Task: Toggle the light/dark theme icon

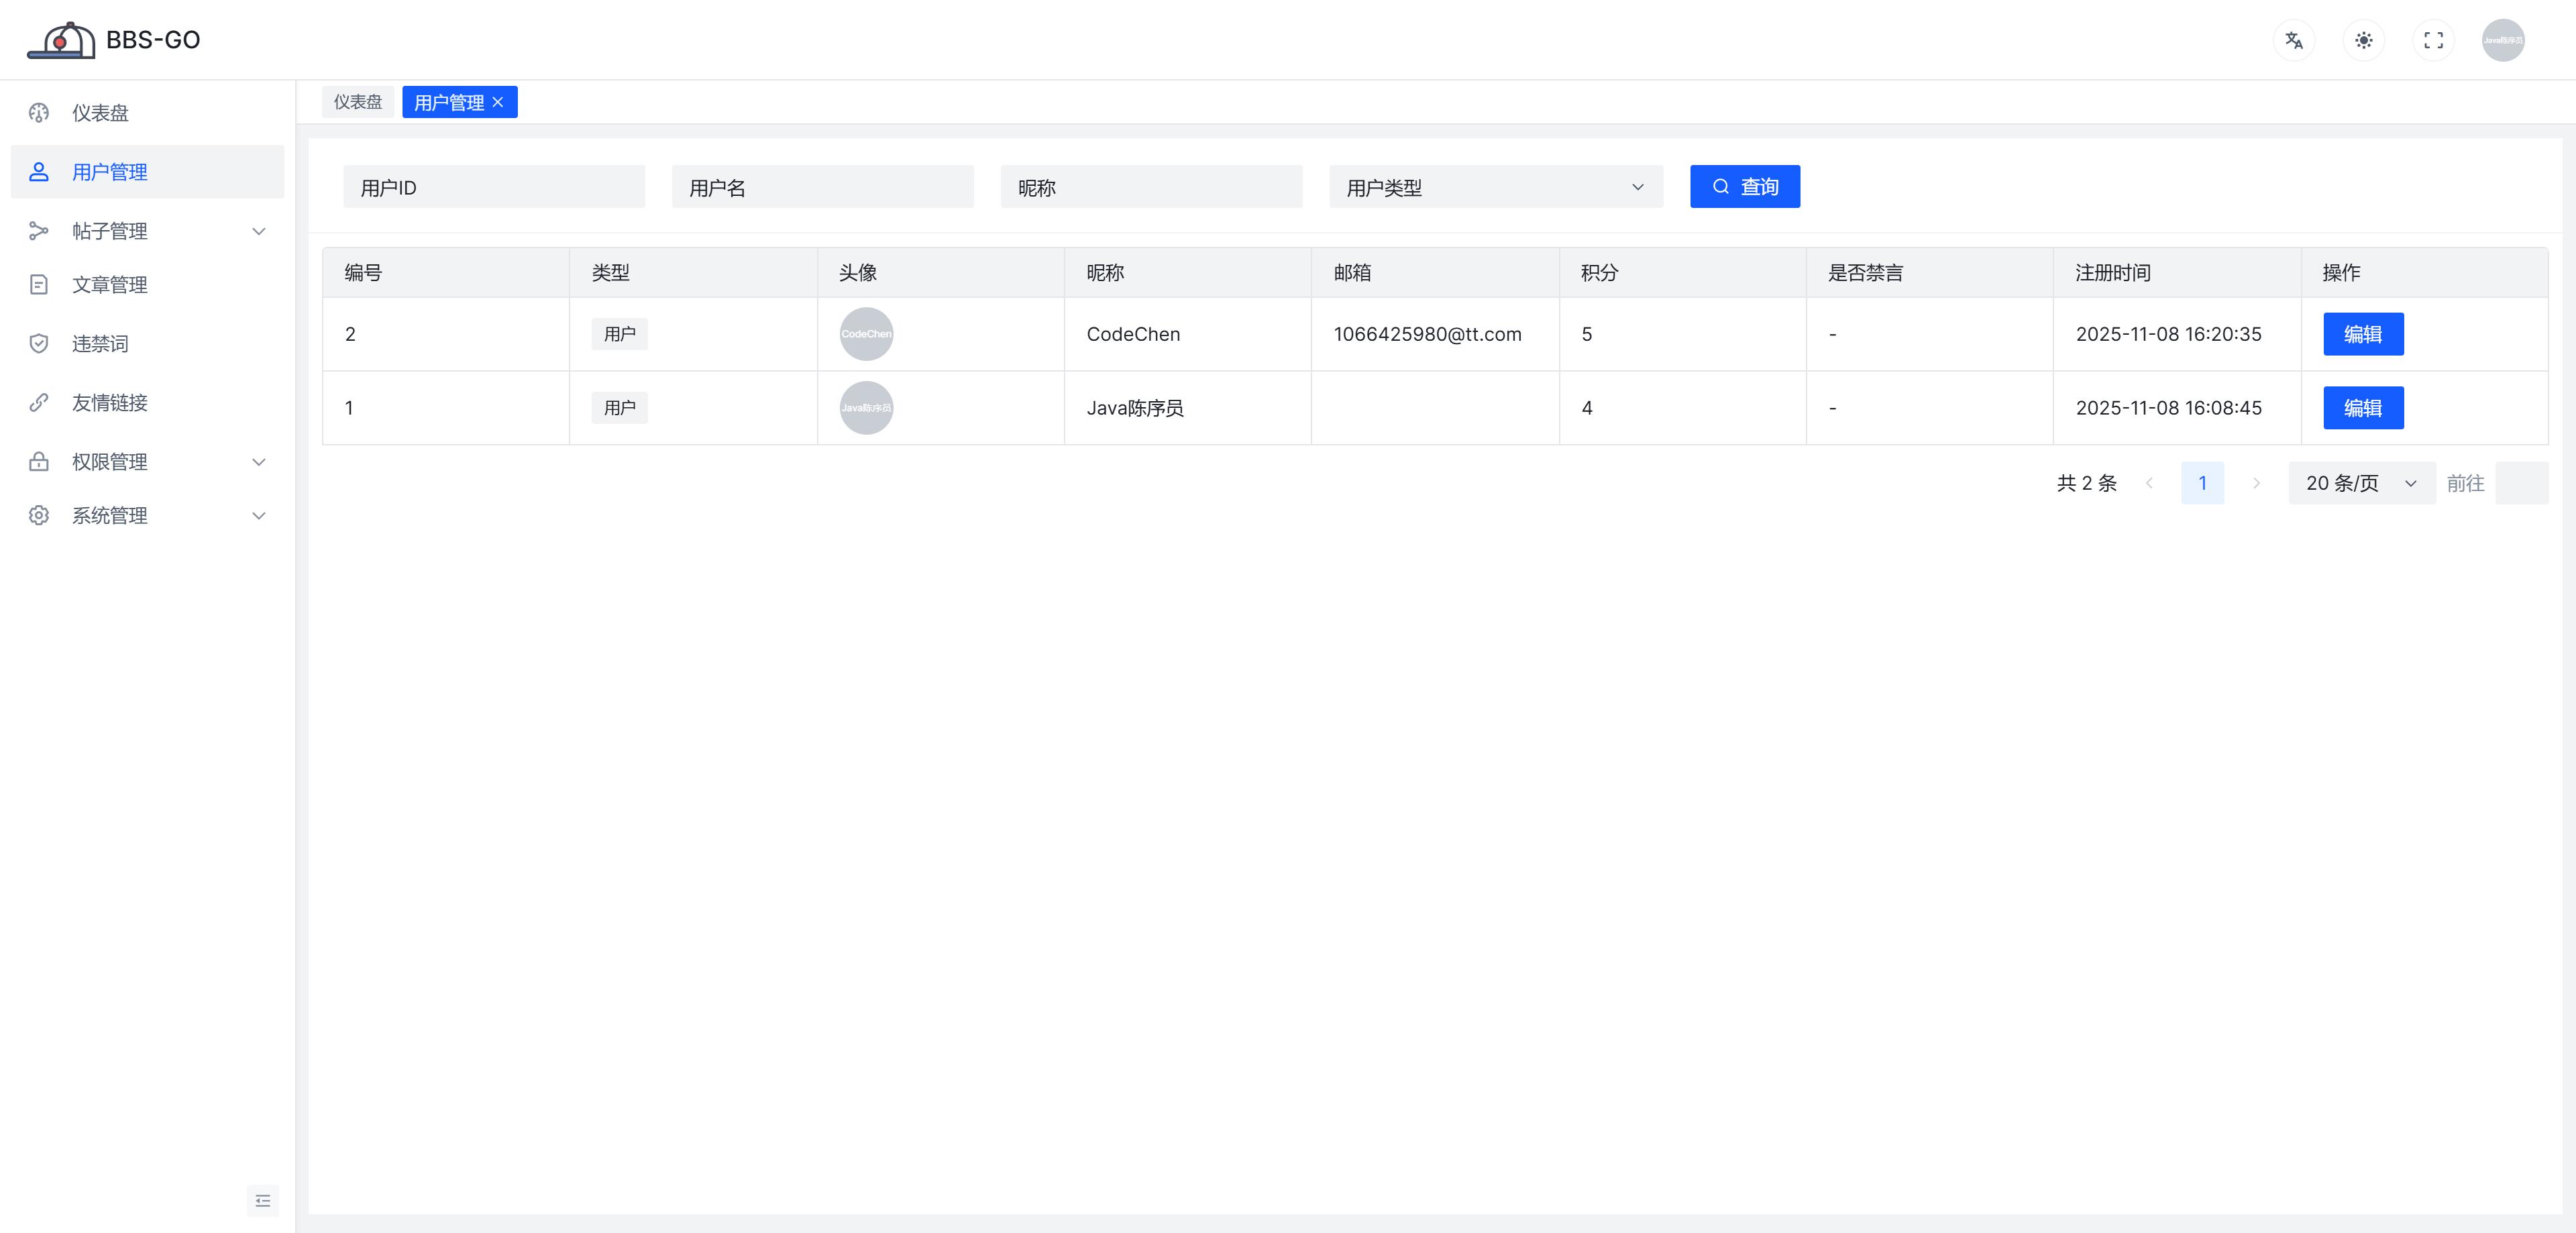Action: coord(2363,40)
